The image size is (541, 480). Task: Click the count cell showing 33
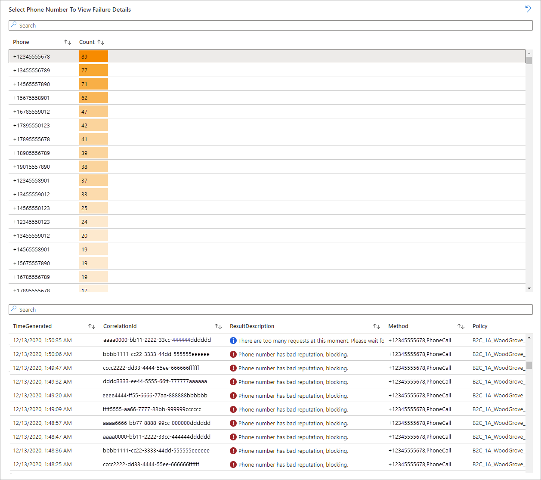point(93,194)
